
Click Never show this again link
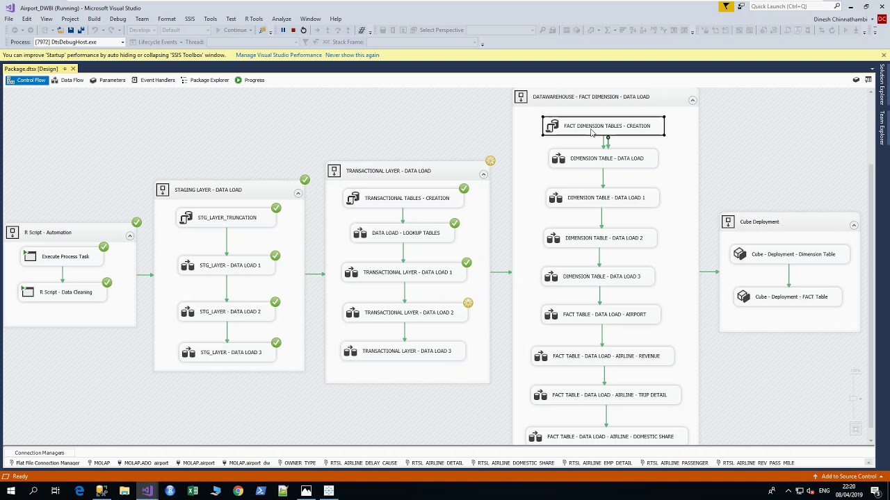tap(352, 55)
